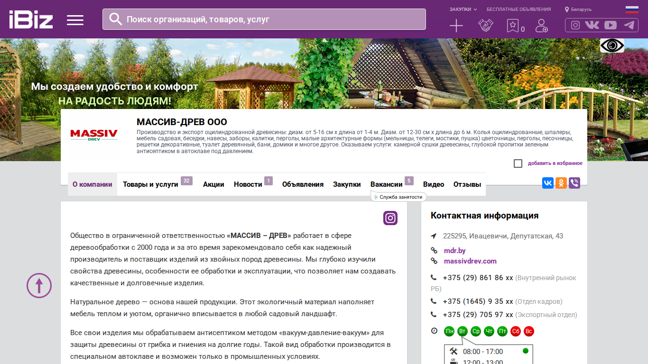Open the massivdrev.com website link
Image resolution: width=648 pixels, height=364 pixels.
point(470,261)
